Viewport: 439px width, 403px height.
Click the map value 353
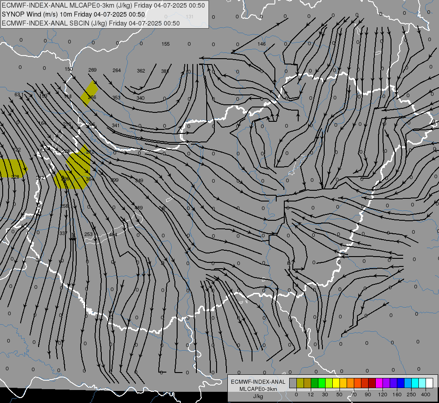pyautogui.click(x=116, y=98)
